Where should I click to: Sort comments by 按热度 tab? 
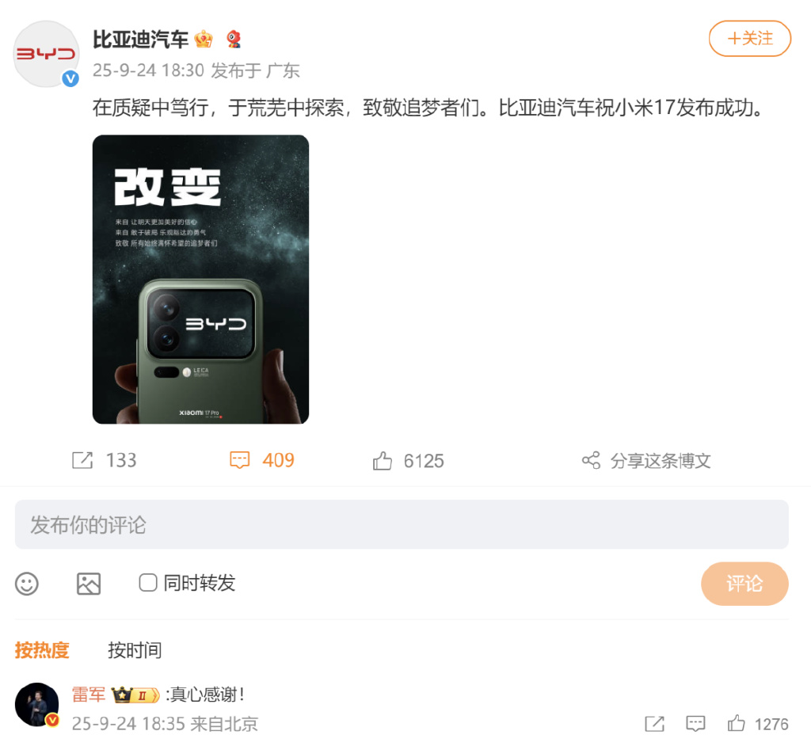42,649
